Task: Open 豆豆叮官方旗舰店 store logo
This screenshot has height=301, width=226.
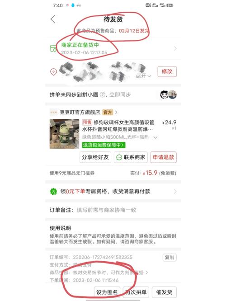Action: click(54, 112)
